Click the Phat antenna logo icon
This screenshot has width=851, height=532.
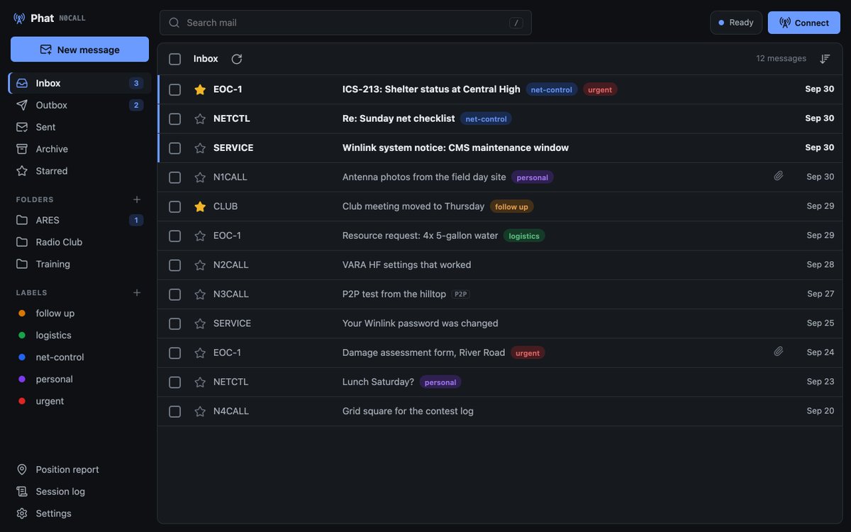coord(19,18)
